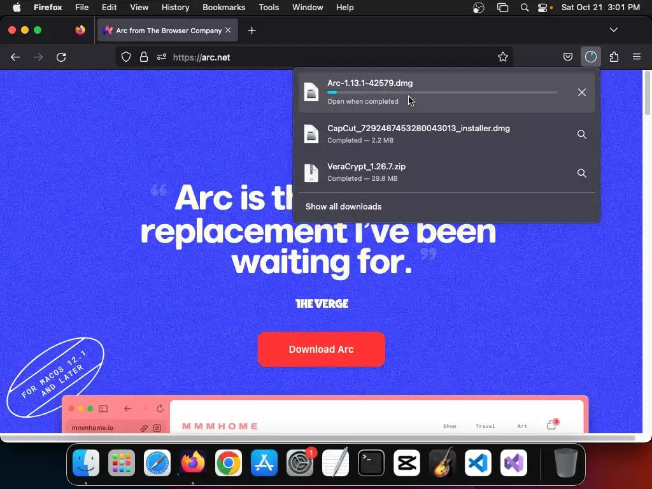Open GarageBand from the Dock
This screenshot has height=489, width=652.
click(x=443, y=463)
